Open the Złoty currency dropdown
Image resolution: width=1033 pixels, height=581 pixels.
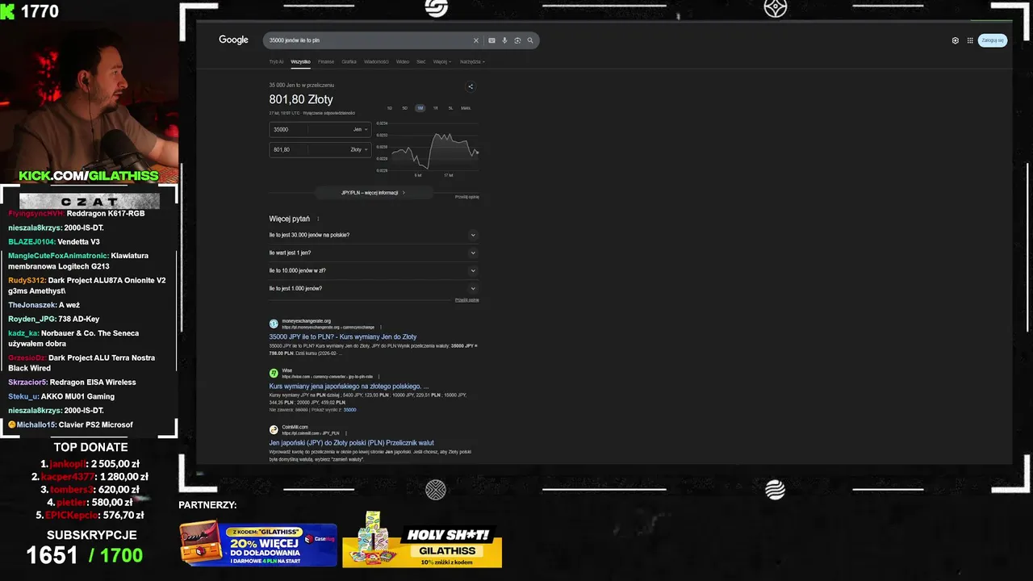pos(358,149)
